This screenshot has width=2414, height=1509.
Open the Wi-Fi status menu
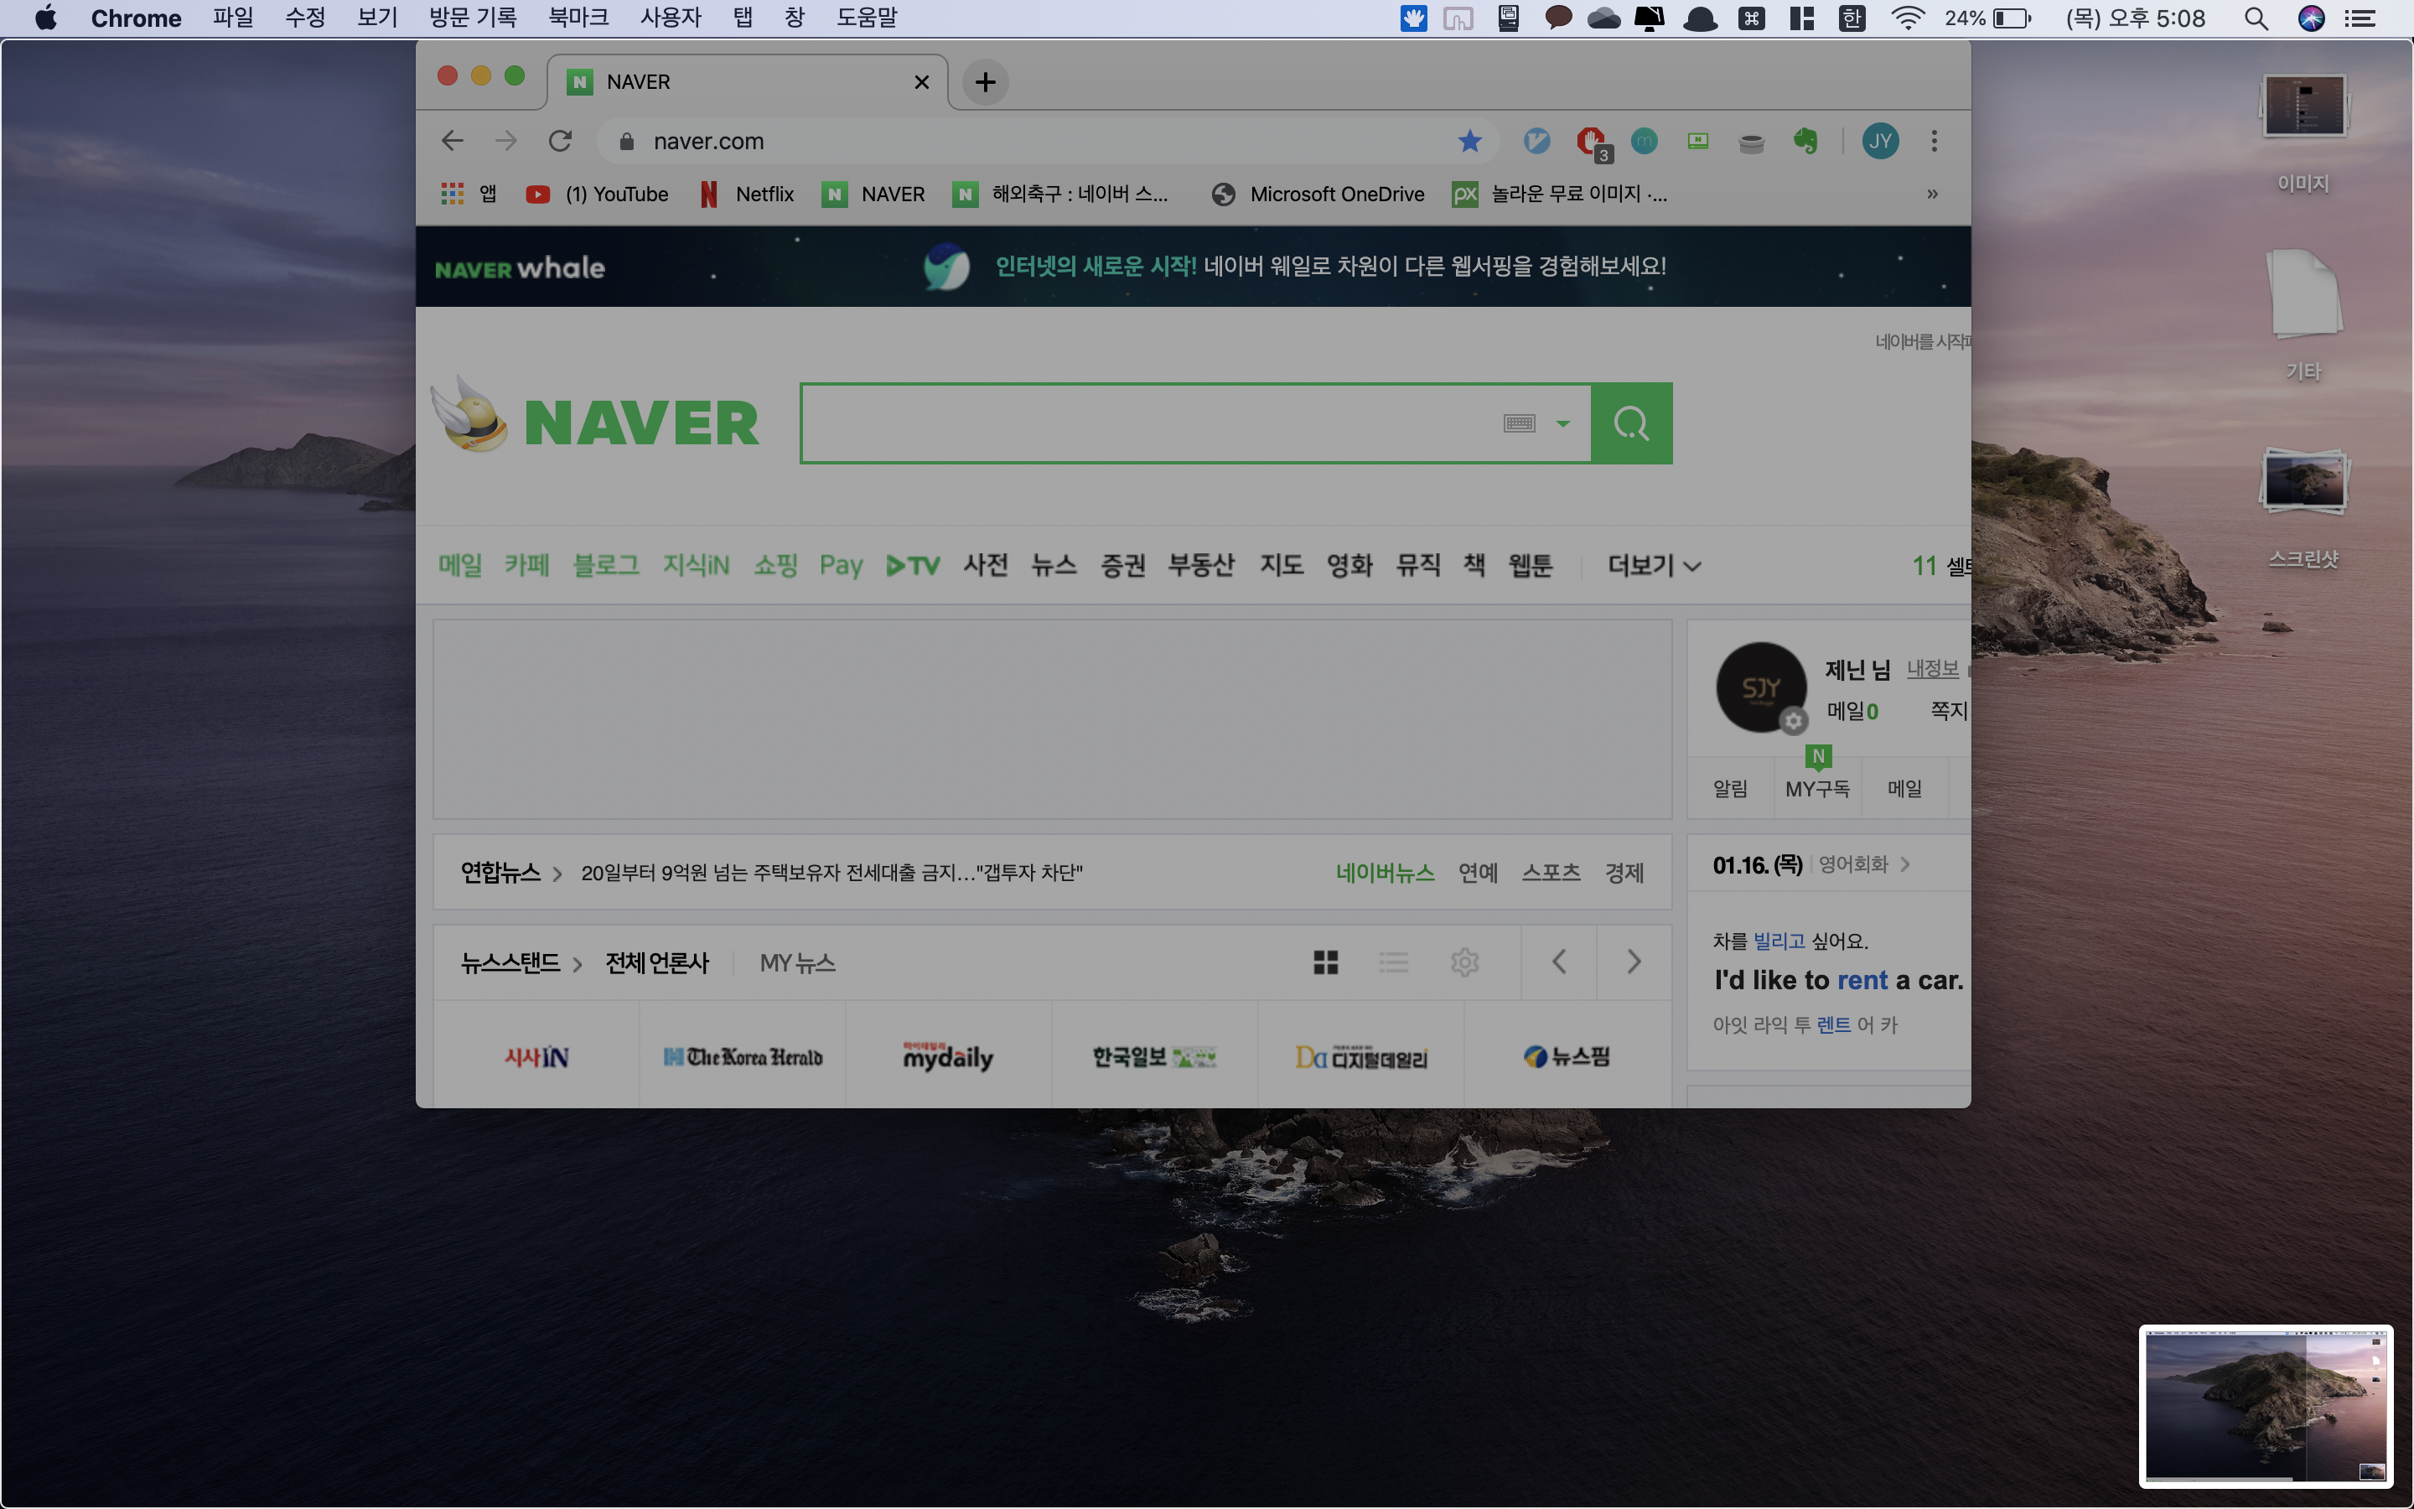1907,18
